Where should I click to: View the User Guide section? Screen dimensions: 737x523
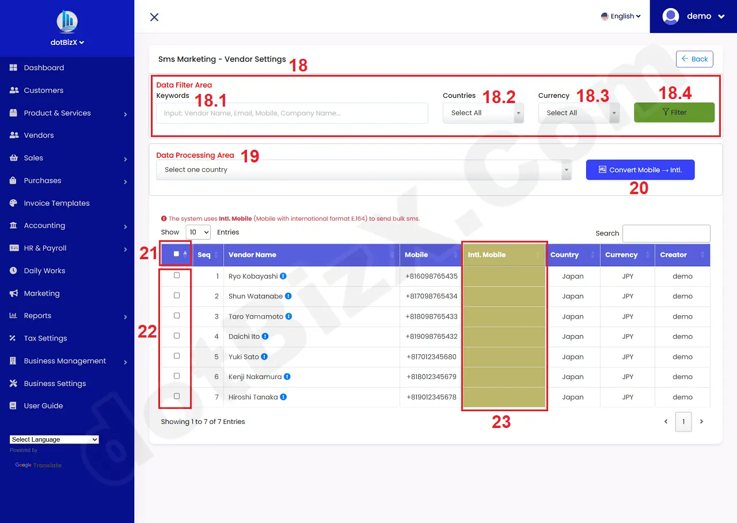click(44, 405)
